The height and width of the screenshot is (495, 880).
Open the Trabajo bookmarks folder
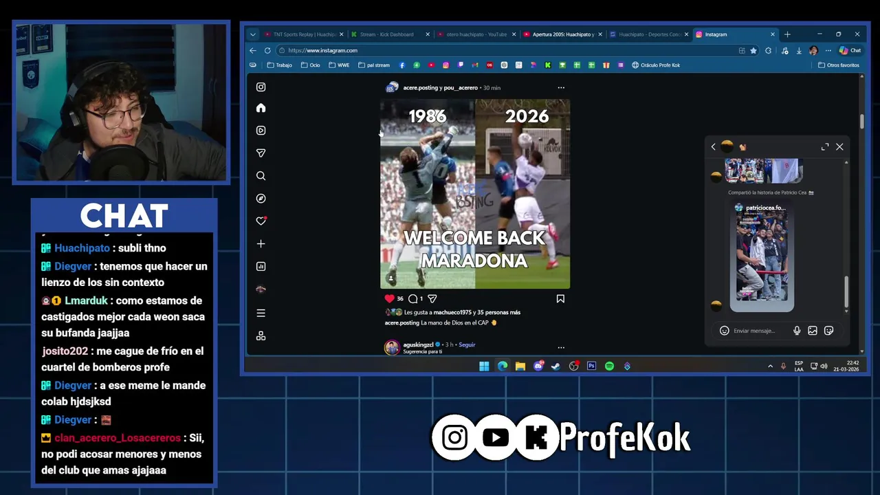coord(279,65)
